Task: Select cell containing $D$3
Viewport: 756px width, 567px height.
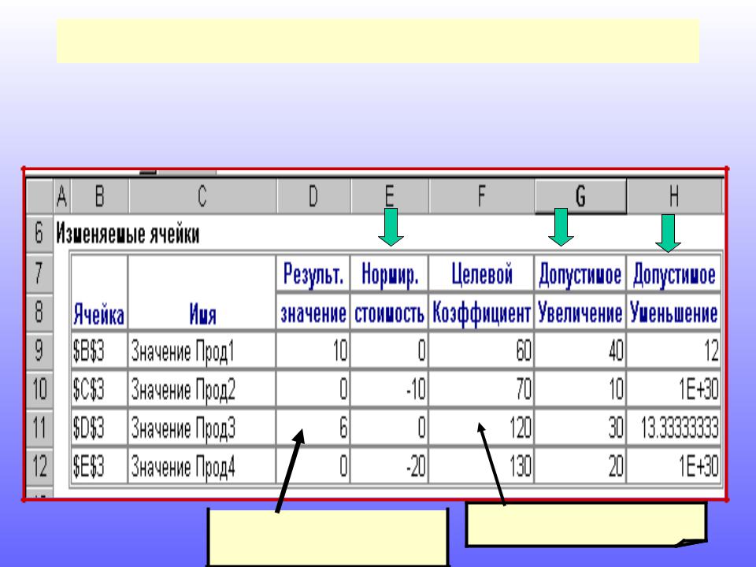Action: point(99,428)
